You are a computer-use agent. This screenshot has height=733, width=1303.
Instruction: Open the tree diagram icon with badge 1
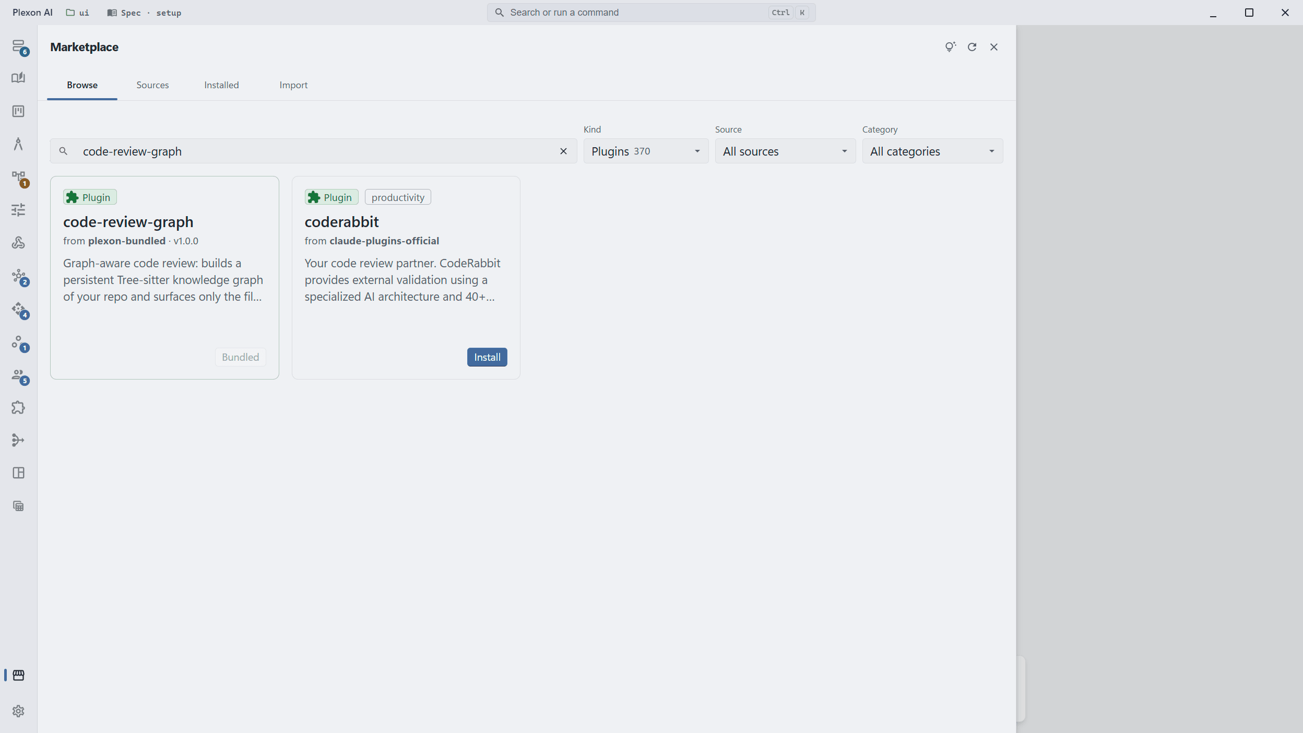[x=19, y=178]
